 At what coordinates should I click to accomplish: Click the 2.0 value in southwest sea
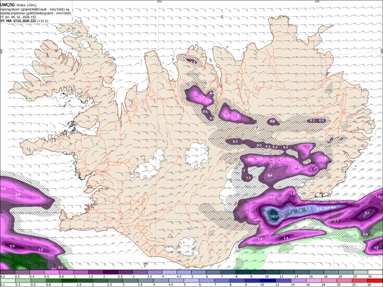[x=41, y=250]
